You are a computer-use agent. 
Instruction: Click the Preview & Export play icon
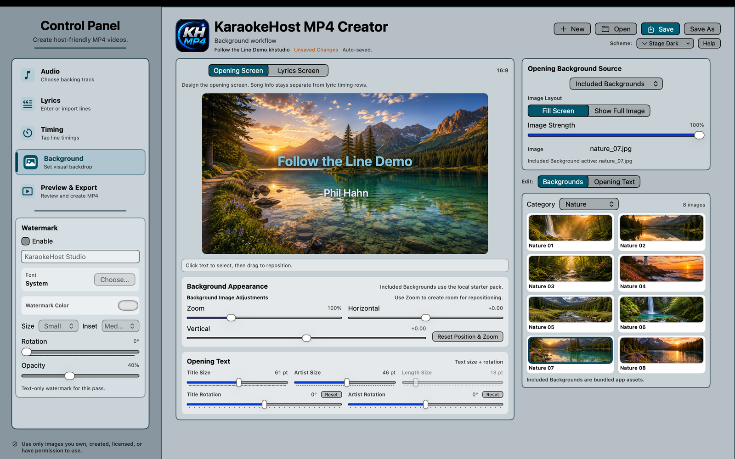click(28, 191)
